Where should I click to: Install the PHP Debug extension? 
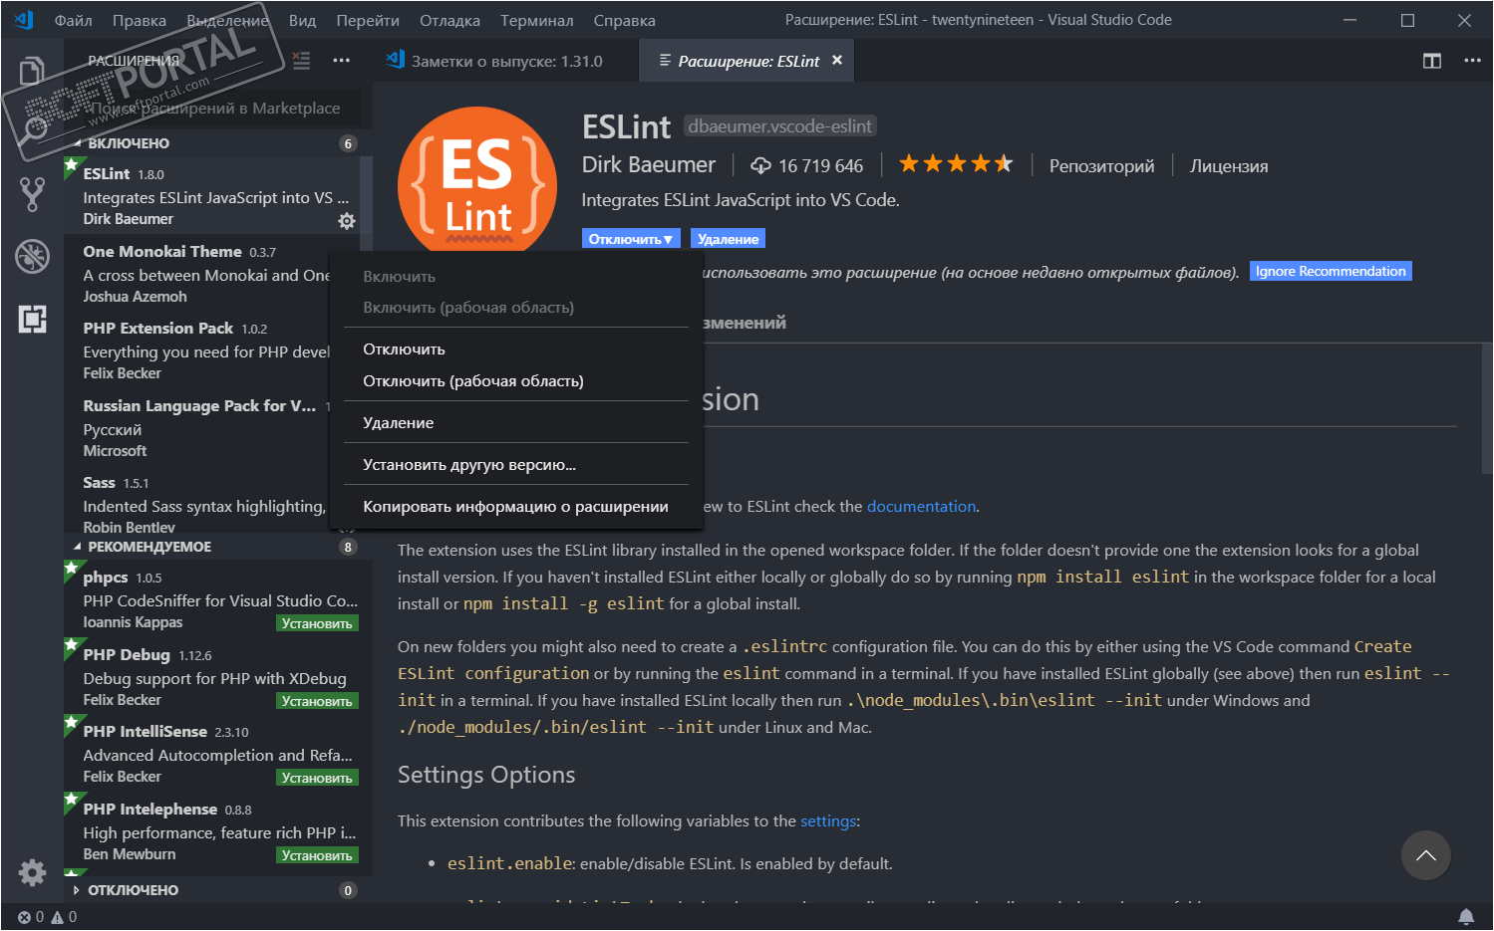[x=316, y=701]
